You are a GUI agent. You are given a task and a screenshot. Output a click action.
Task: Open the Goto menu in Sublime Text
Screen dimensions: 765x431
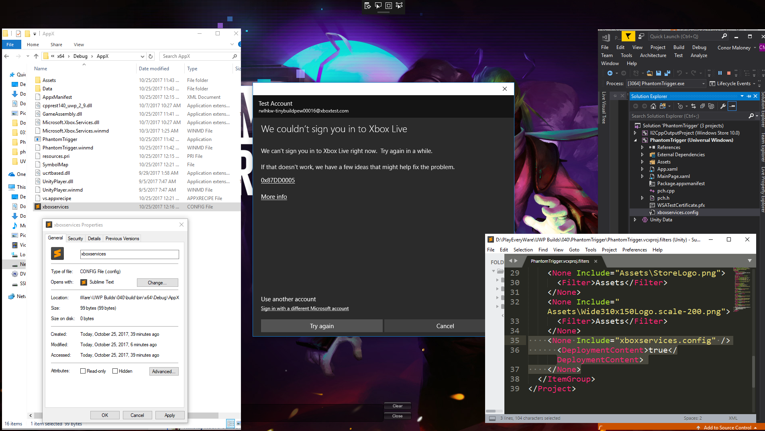[574, 249]
